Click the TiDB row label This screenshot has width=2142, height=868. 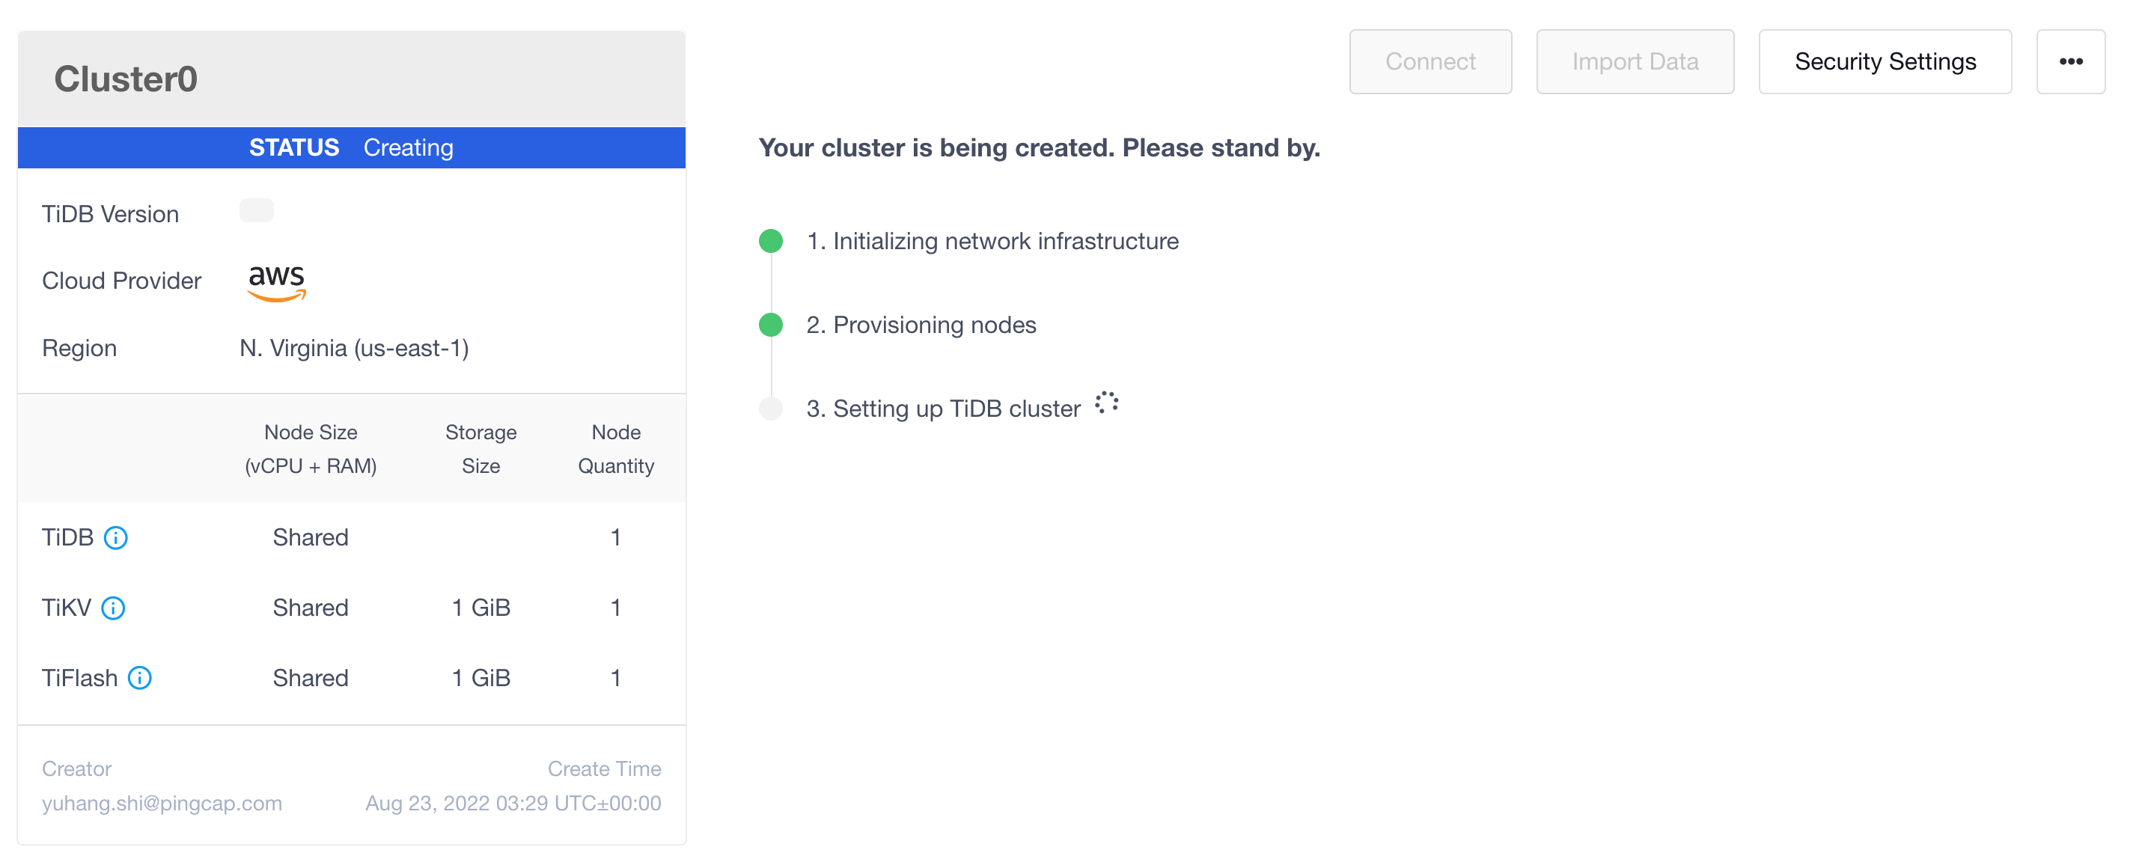point(67,538)
